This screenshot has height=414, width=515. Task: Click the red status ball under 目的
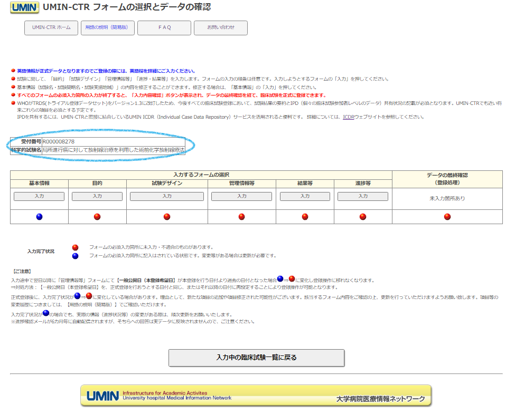[97, 217]
